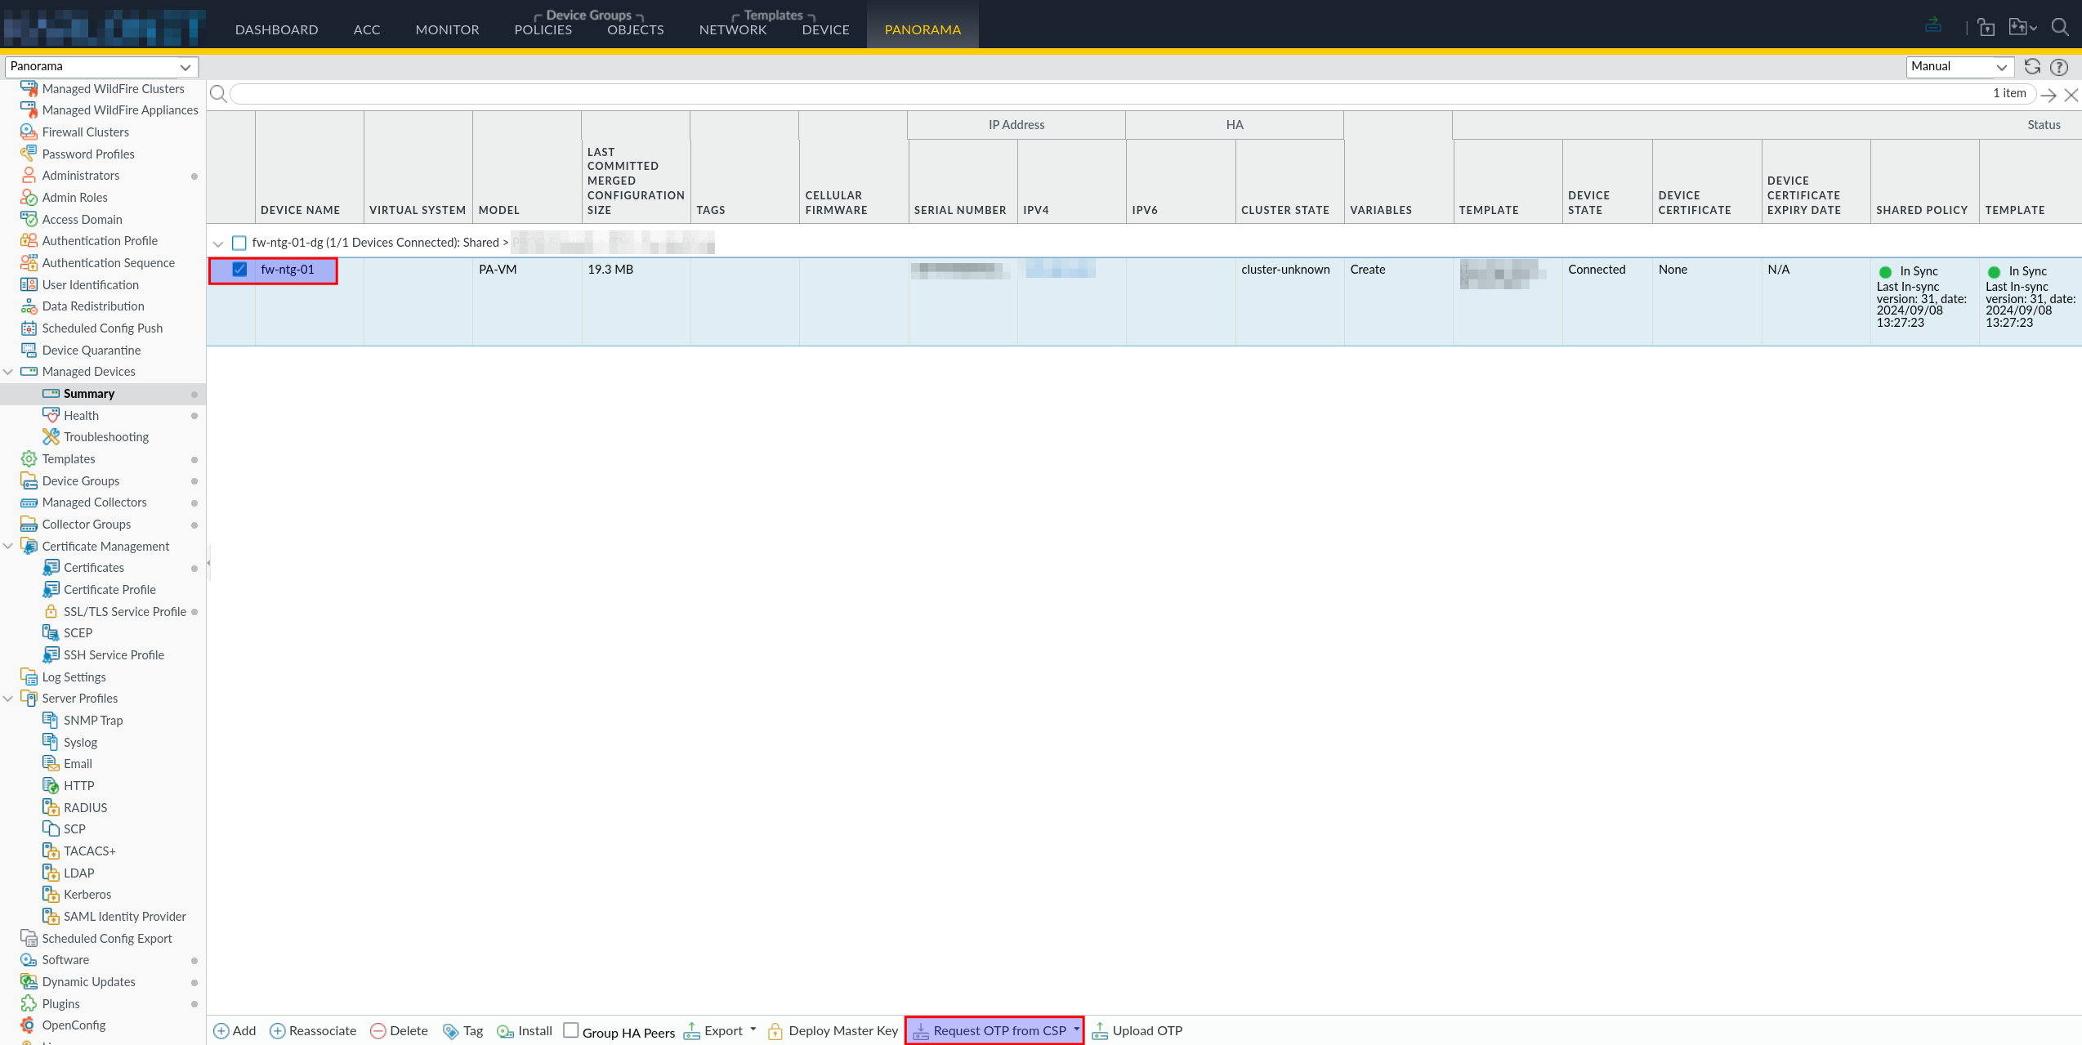Enable the Group HA Peers checkbox
2082x1045 pixels.
coord(571,1030)
